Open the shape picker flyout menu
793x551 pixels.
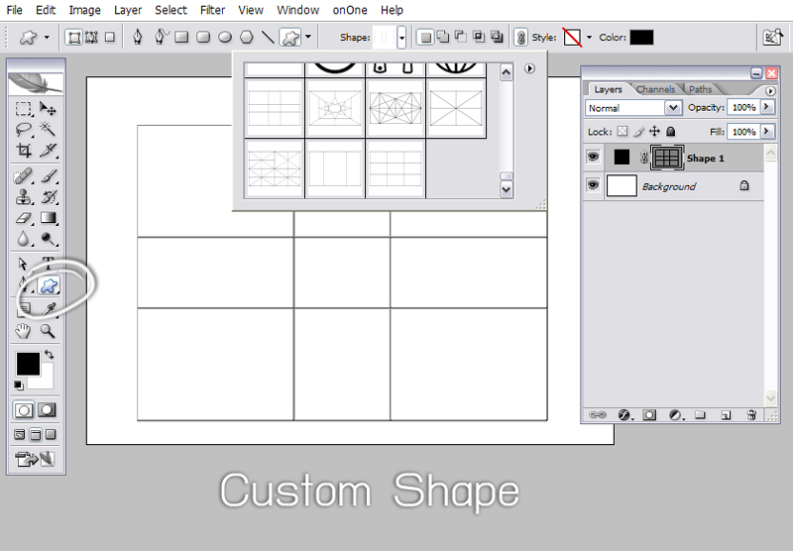pos(529,68)
